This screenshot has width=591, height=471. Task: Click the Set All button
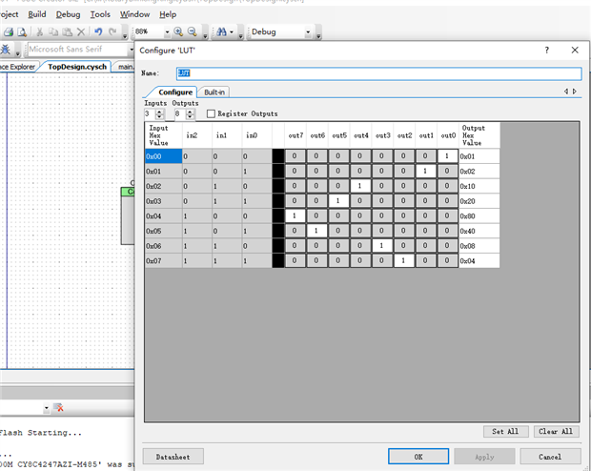(x=504, y=431)
